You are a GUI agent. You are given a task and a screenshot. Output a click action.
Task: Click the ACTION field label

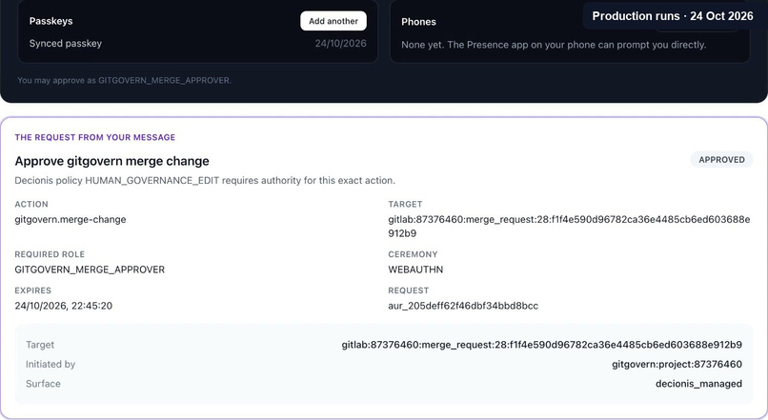click(31, 204)
